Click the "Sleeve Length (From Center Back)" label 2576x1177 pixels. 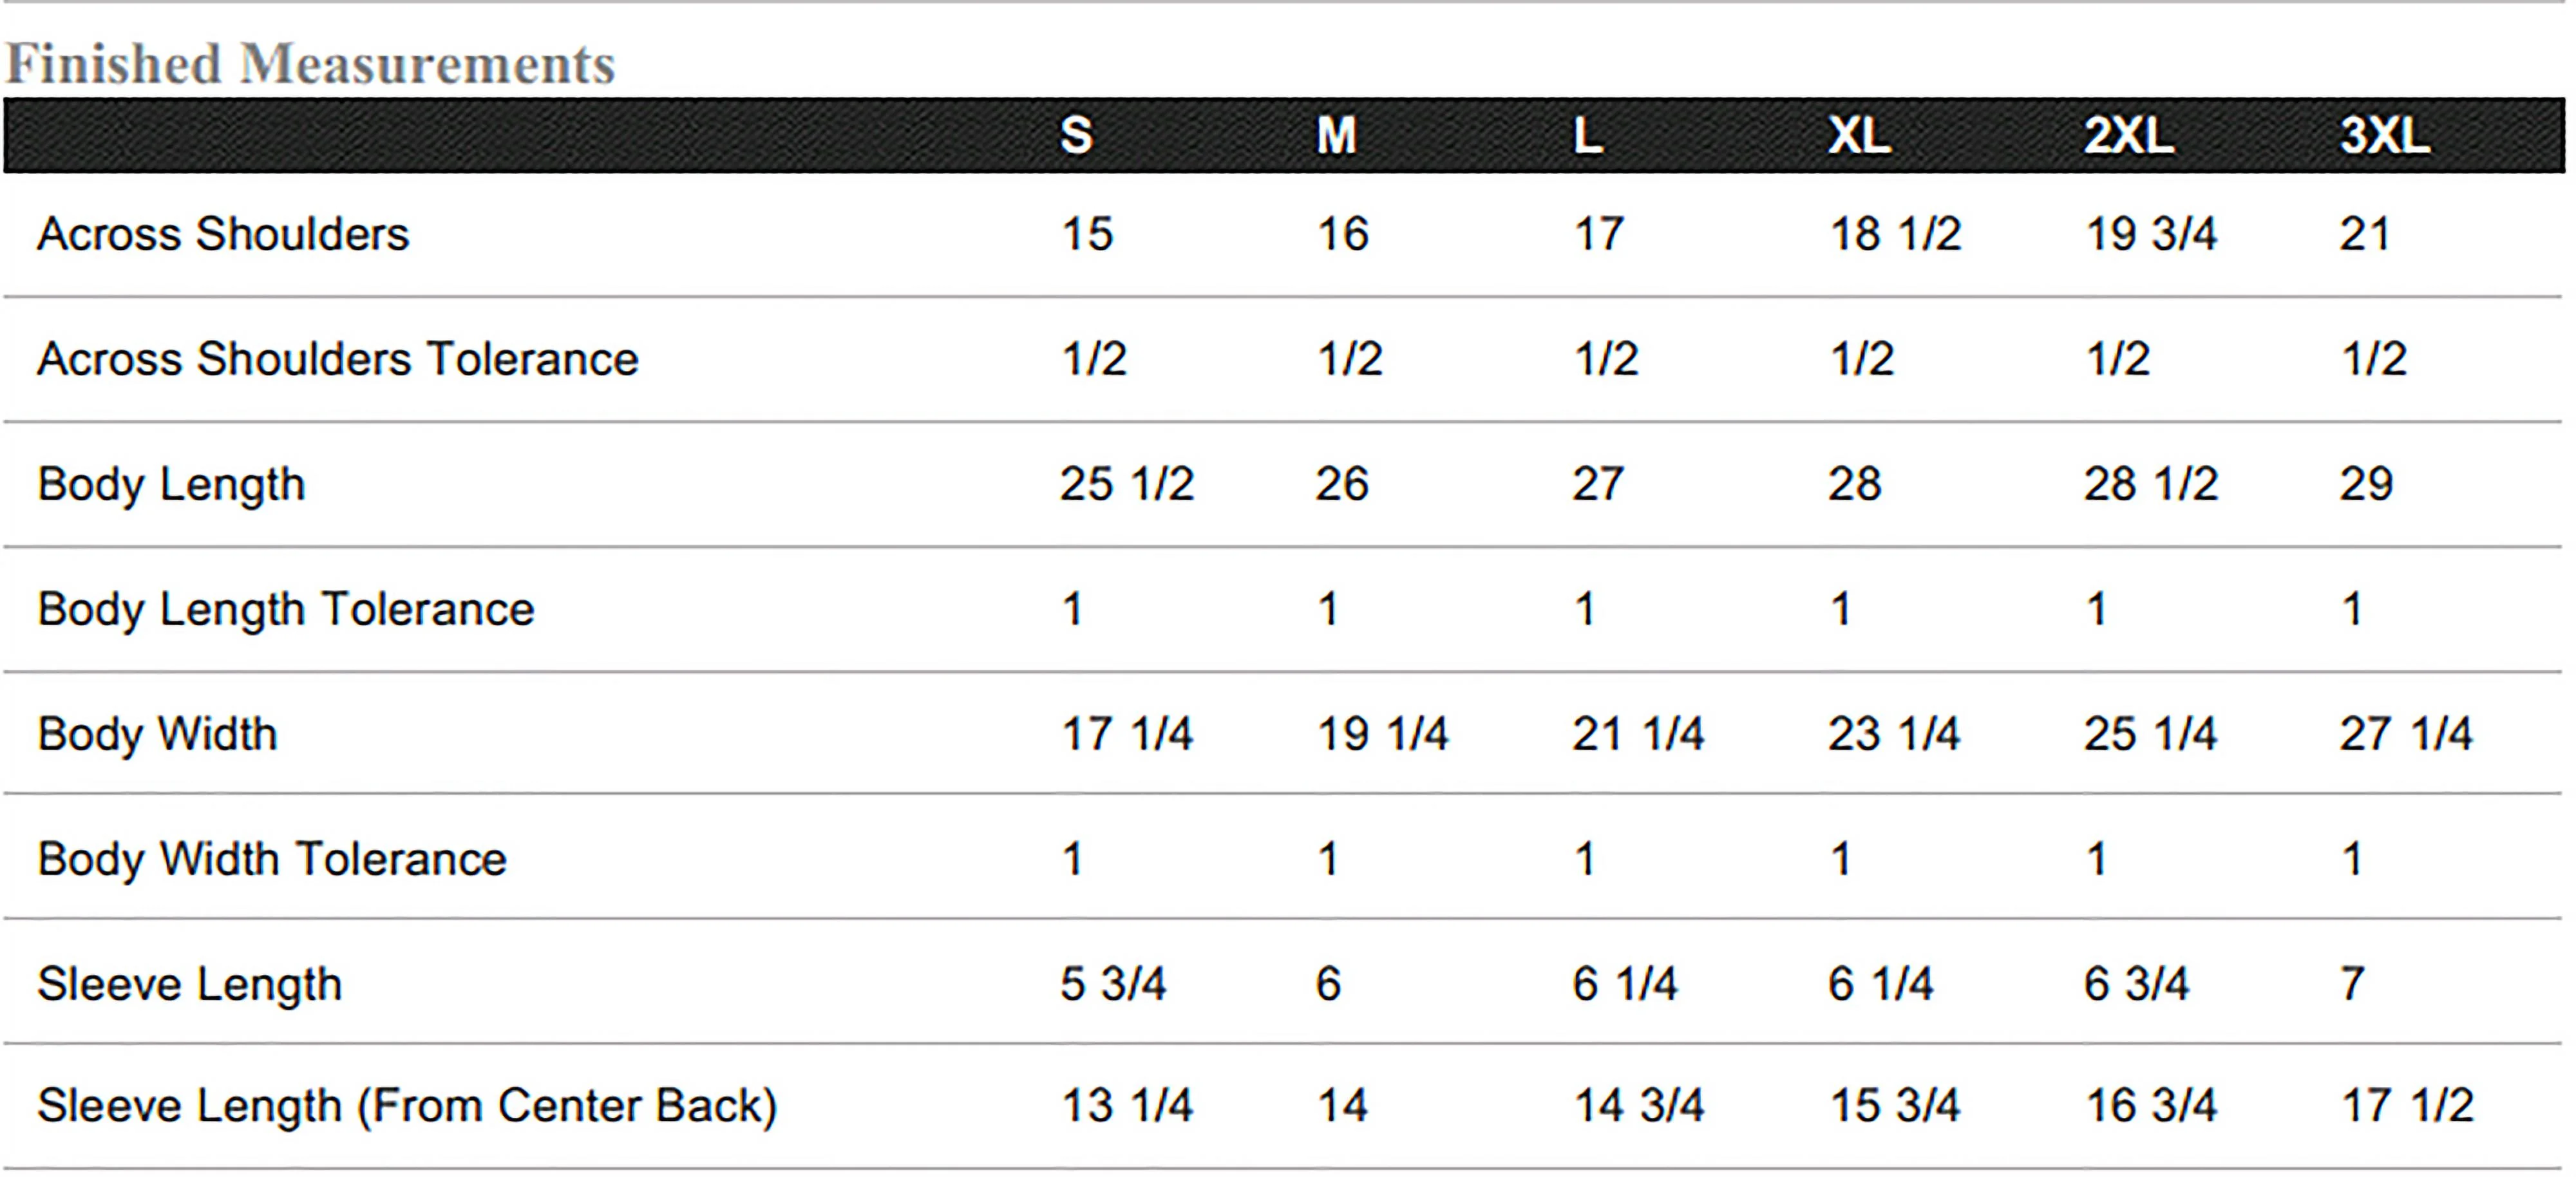407,1106
